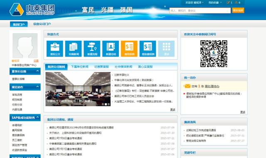Viewport: 266px width, 158px height.
Task: Open news headline starting 大连理工大学校长
Action: 143,101
